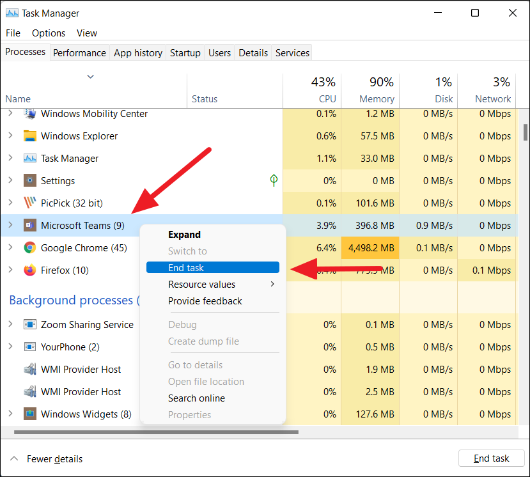Screen dimensions: 530x477
Task: Sort processes by CPU usage column
Action: tap(313, 90)
